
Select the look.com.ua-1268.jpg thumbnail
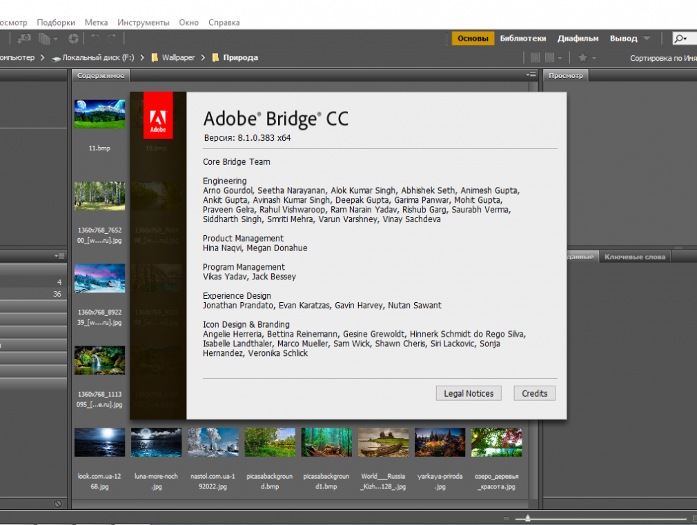point(99,442)
